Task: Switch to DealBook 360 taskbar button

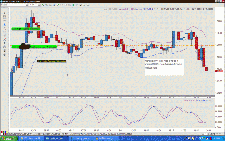Action: click(56, 138)
